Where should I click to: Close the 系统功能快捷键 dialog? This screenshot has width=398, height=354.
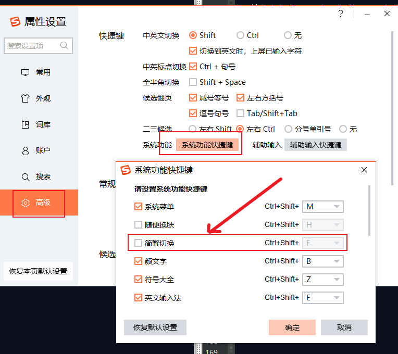(x=364, y=170)
